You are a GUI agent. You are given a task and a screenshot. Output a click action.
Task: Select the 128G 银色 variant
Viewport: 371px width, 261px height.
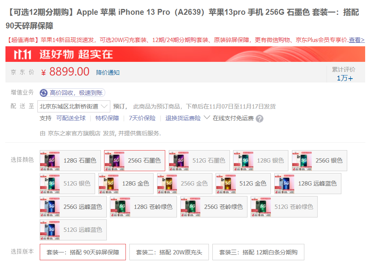pyautogui.click(x=260, y=161)
